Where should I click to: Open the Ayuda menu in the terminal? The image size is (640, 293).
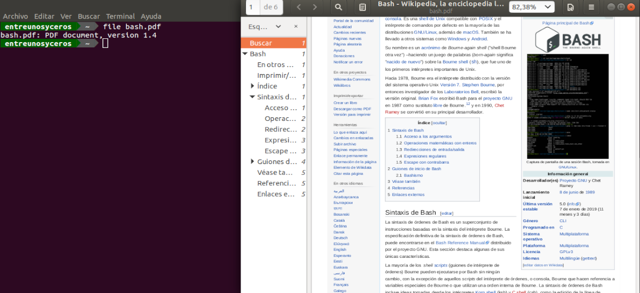(151, 17)
